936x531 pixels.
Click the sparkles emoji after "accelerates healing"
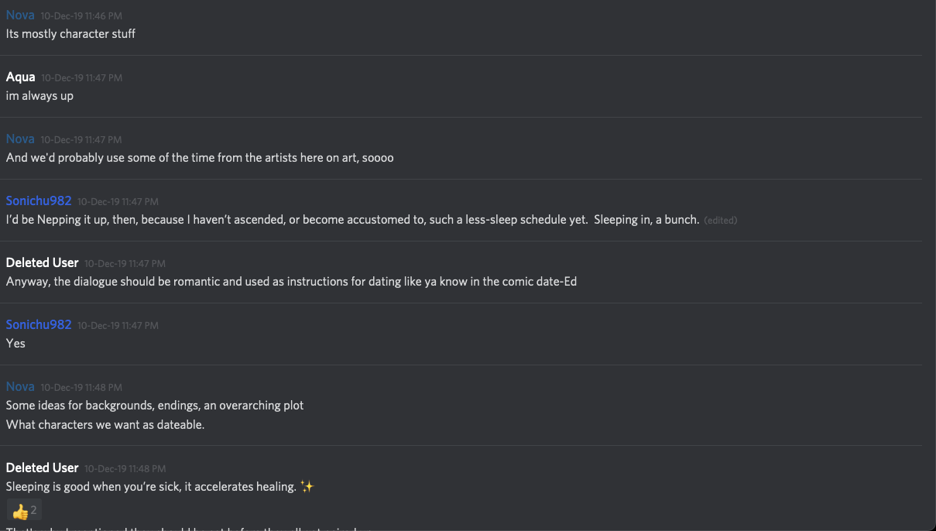pos(307,487)
